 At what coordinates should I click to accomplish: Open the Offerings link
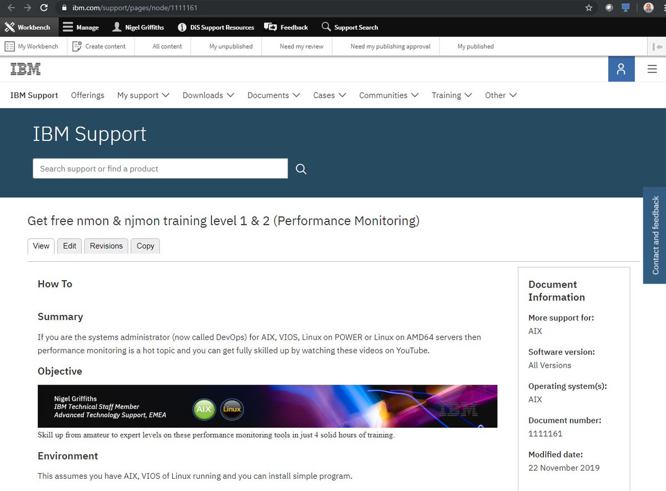pos(88,95)
